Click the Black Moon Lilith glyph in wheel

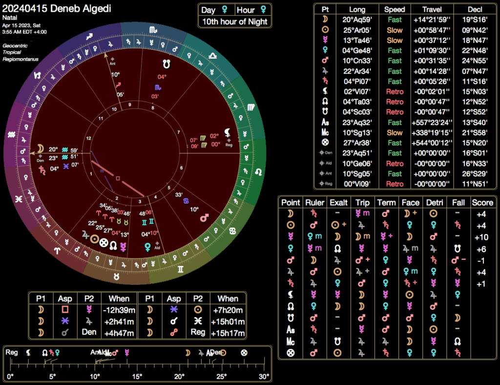tap(228, 132)
